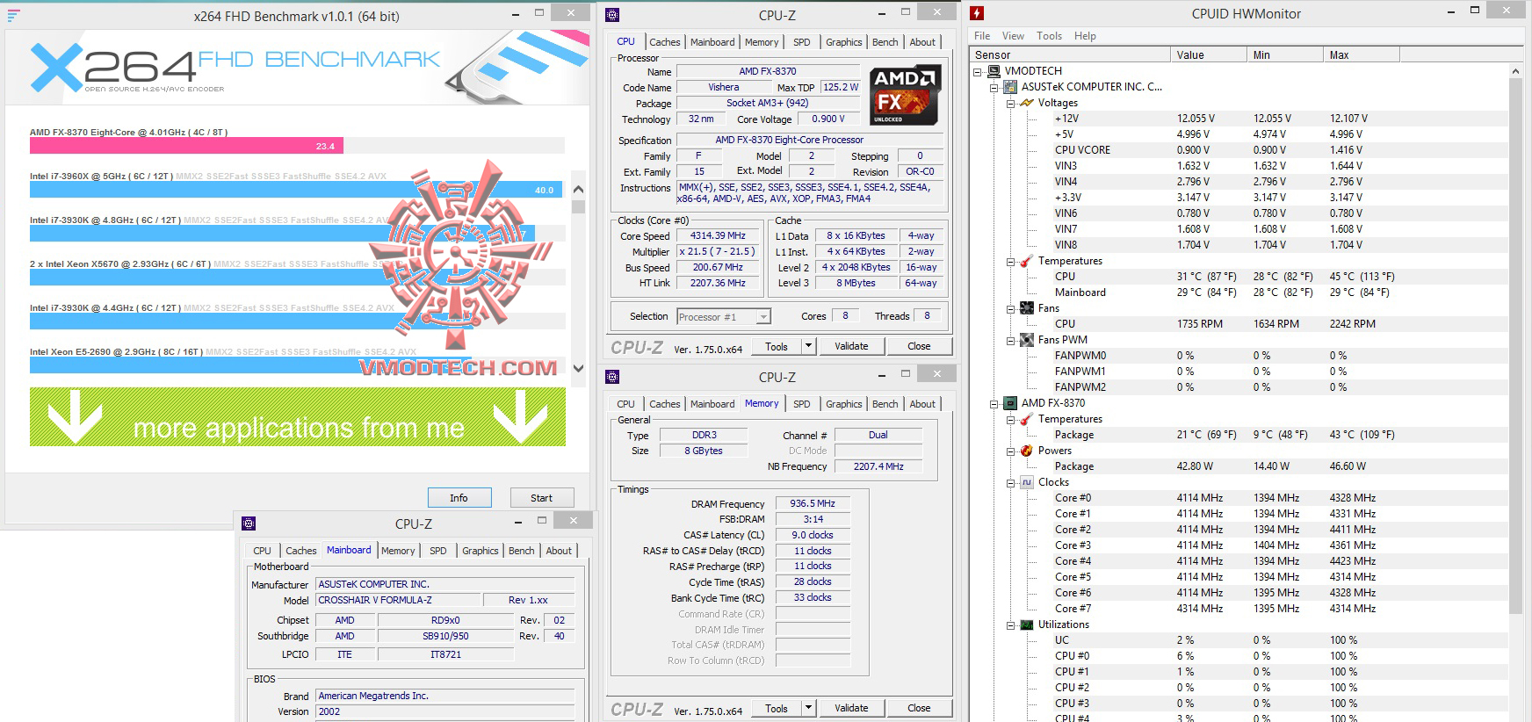This screenshot has height=722, width=1532.
Task: Click the Info button in x264 benchmark
Action: pos(459,498)
